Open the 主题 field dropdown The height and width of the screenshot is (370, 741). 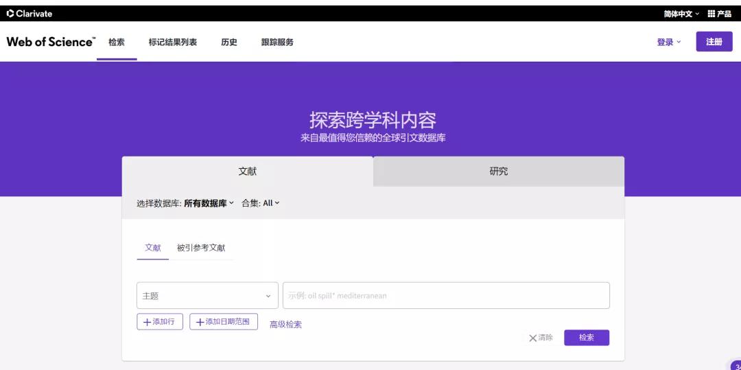[x=207, y=296]
